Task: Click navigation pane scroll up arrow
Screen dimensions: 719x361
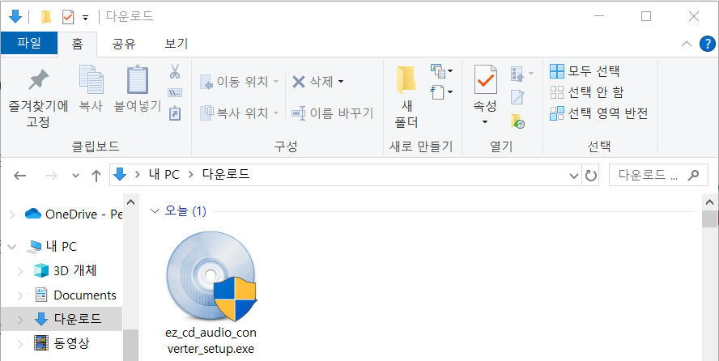Action: (x=130, y=202)
